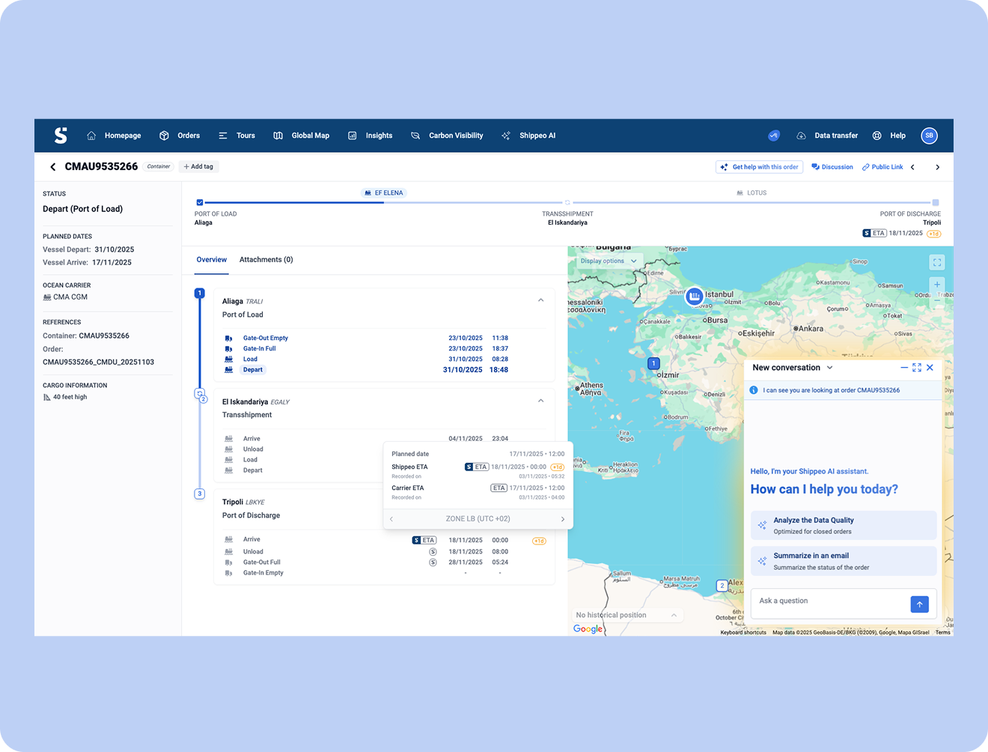Image resolution: width=988 pixels, height=752 pixels.
Task: Click map pin 1 near Izmir
Action: click(x=653, y=363)
